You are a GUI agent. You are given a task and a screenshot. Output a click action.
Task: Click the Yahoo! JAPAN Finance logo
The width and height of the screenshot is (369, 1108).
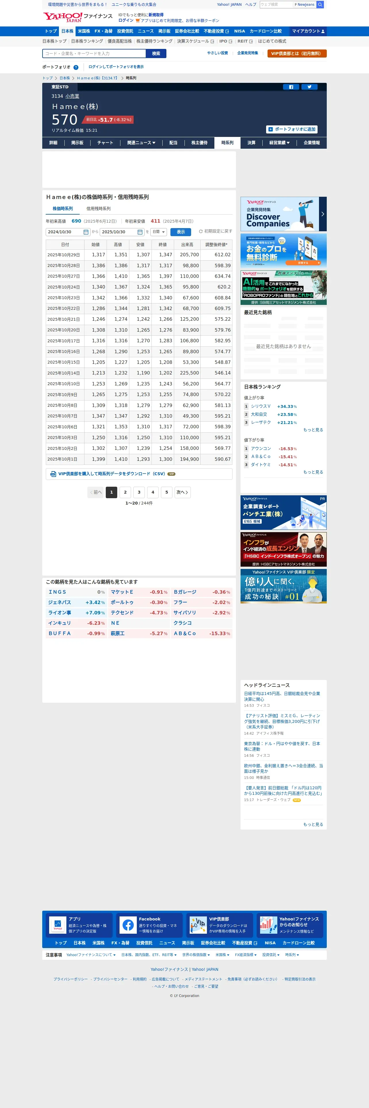coord(77,17)
